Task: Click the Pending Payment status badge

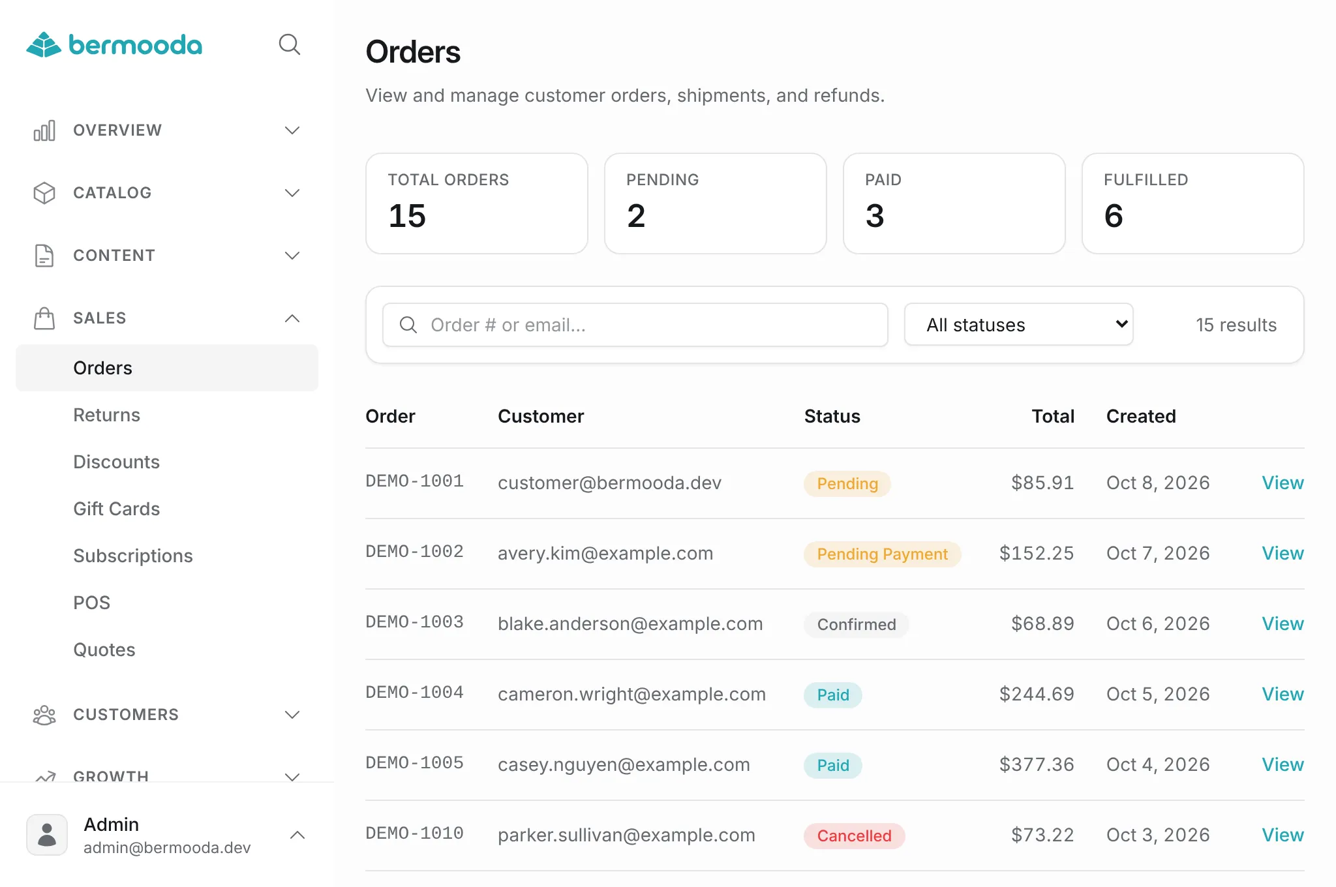Action: point(882,554)
